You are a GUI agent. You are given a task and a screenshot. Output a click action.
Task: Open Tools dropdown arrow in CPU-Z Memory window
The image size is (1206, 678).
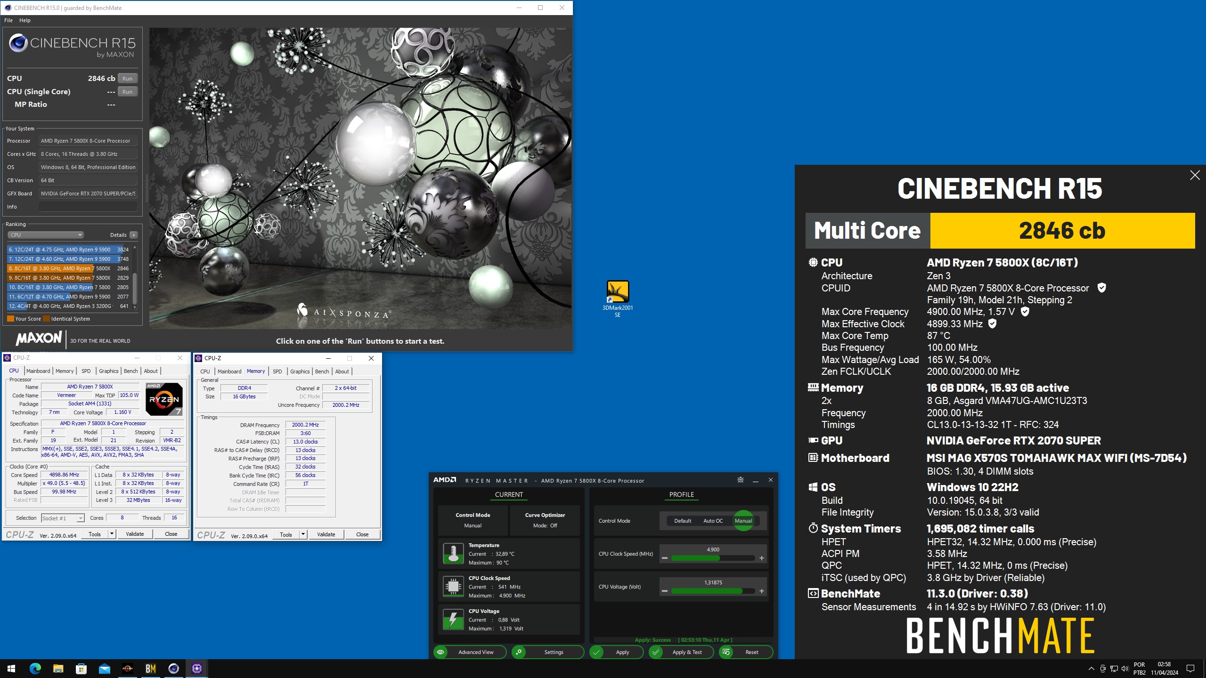pos(303,534)
